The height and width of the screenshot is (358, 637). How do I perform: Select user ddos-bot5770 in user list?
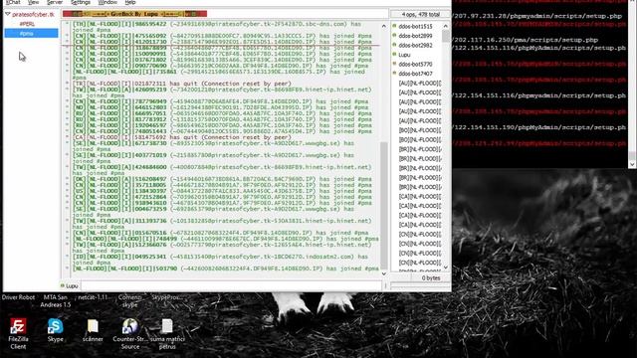pyautogui.click(x=415, y=64)
